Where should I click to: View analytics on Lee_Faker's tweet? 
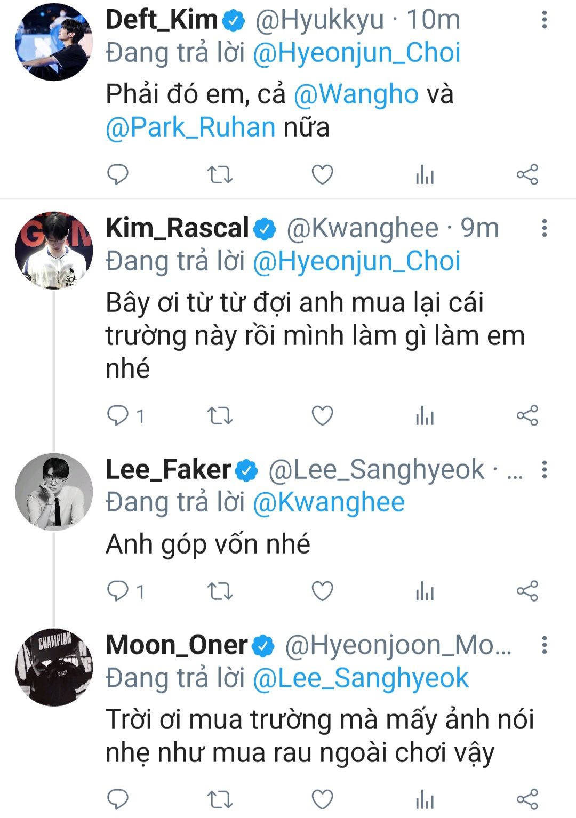425,591
